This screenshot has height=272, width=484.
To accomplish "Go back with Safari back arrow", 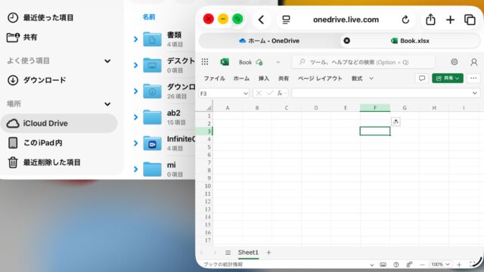I will (x=261, y=20).
